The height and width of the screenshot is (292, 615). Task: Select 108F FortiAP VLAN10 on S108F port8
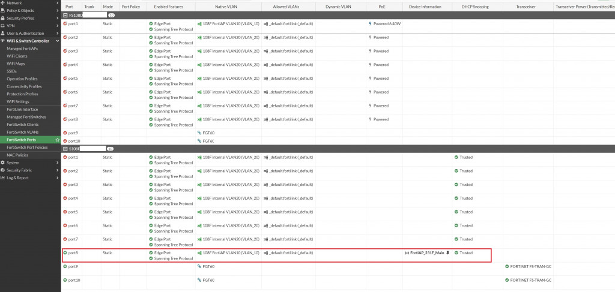click(231, 253)
